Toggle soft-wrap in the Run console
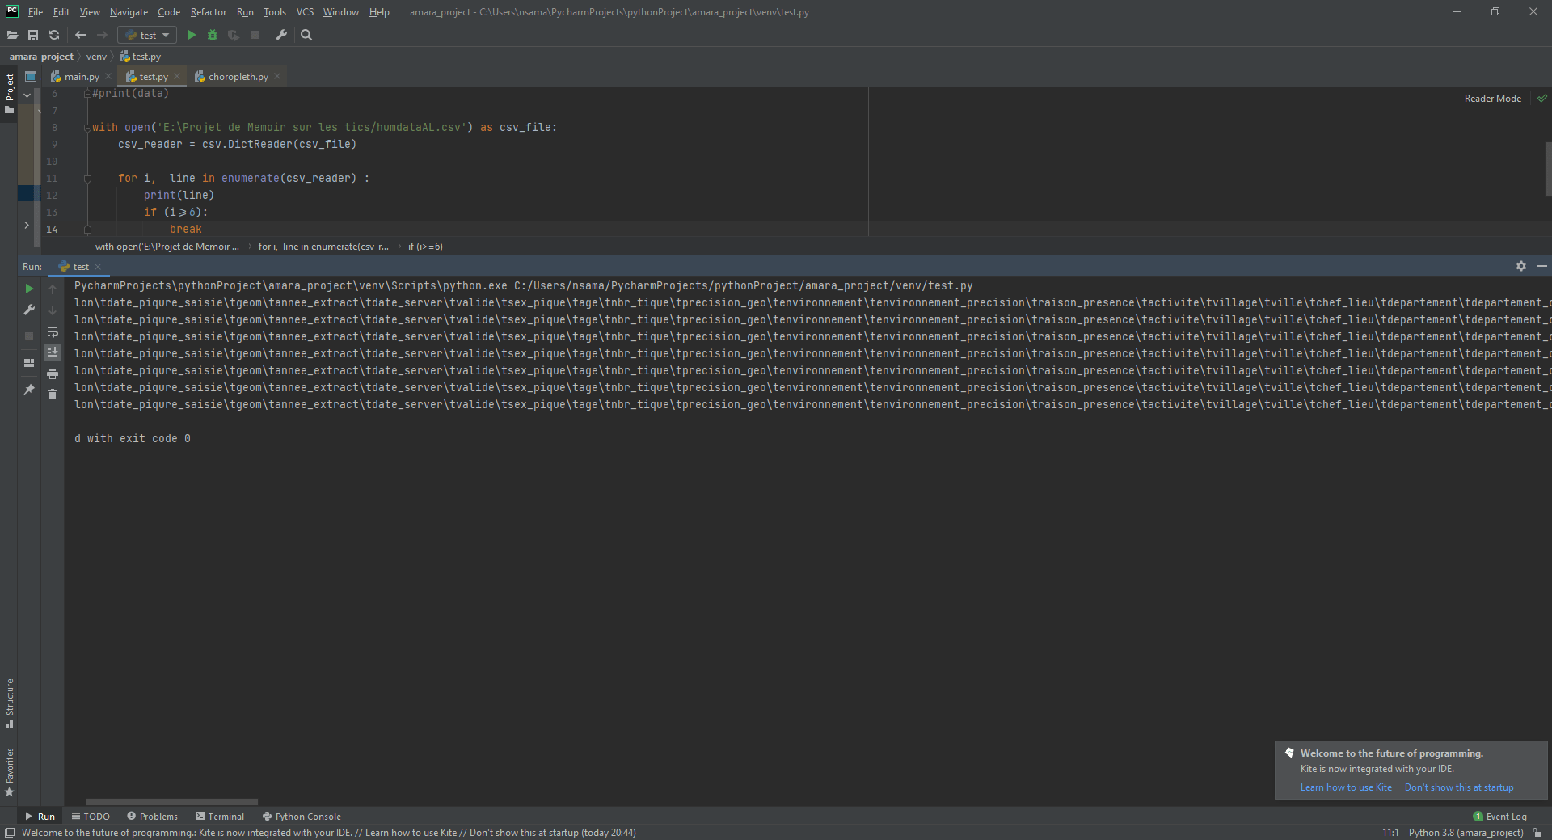The image size is (1552, 840). pos(53,332)
